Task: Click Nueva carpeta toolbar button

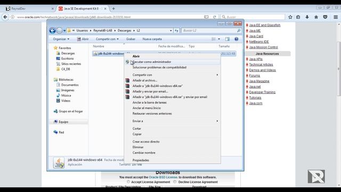Action: 152,39
